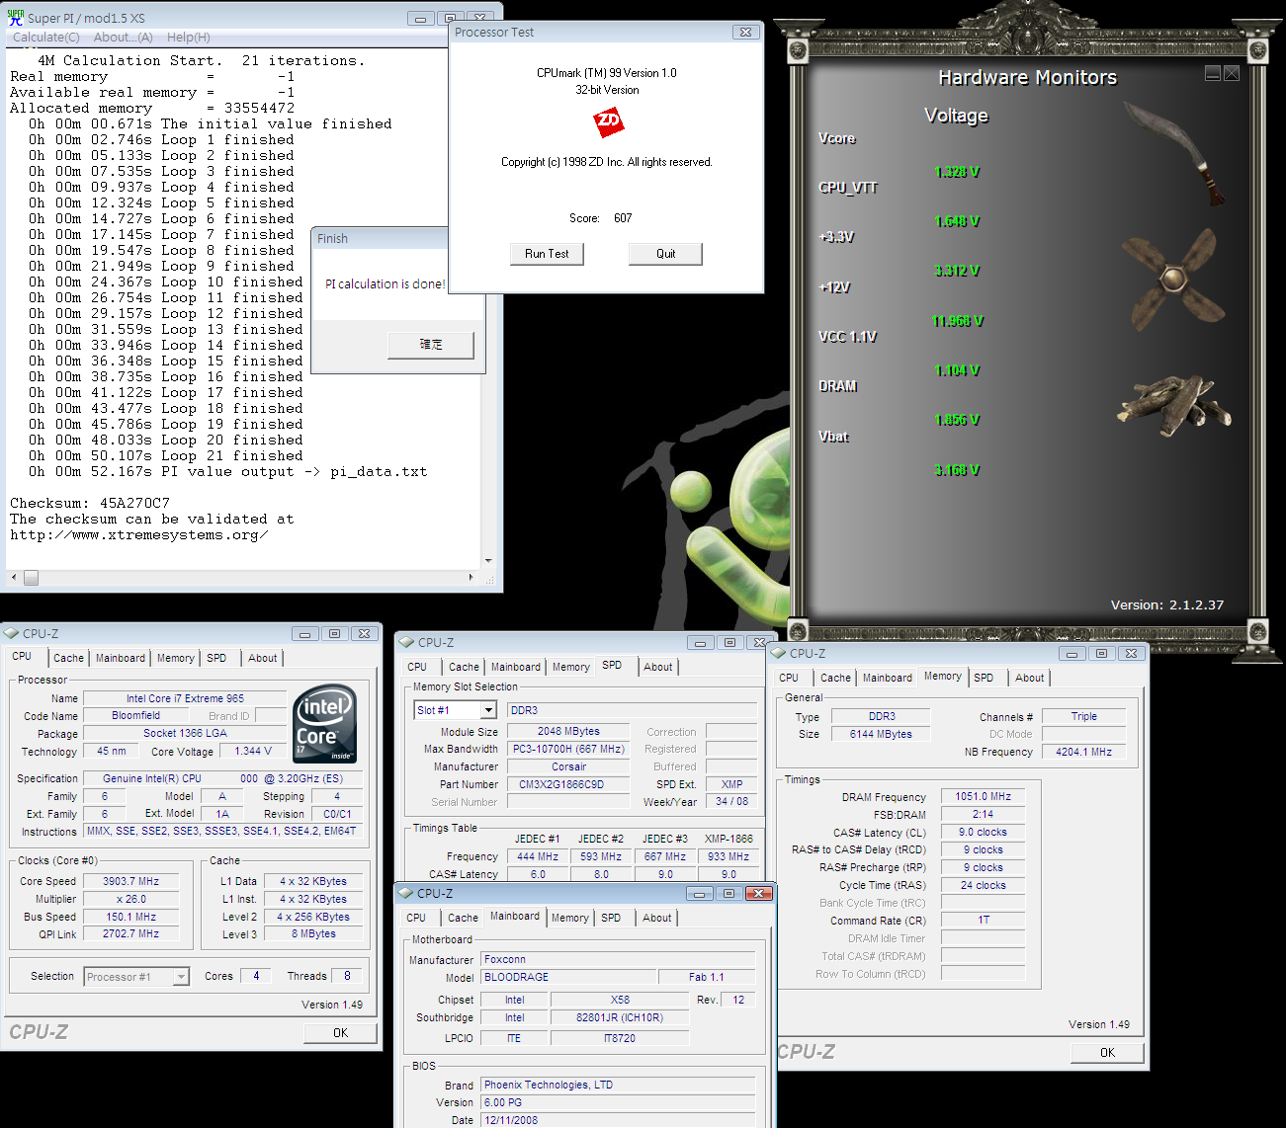The height and width of the screenshot is (1128, 1286).
Task: Open the Help(H) menu in Super PI
Action: pyautogui.click(x=188, y=38)
